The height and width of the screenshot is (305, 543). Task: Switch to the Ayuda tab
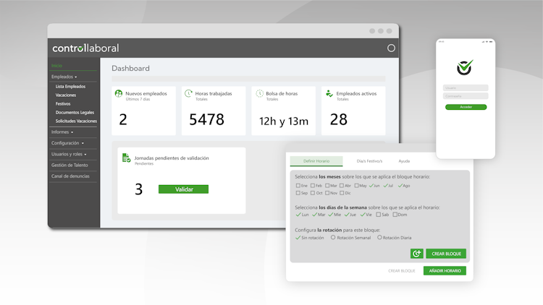coord(404,161)
